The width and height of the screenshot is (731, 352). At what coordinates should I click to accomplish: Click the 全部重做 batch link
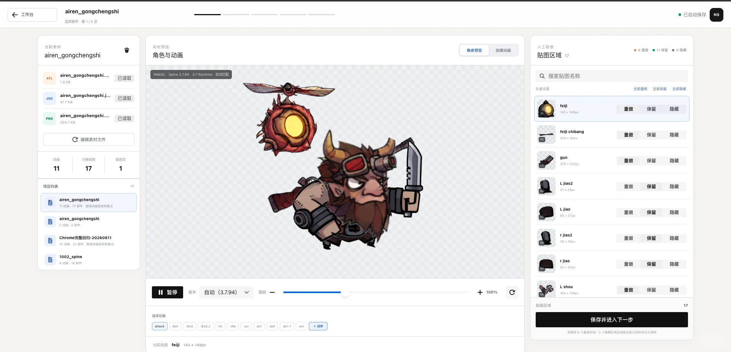click(640, 89)
